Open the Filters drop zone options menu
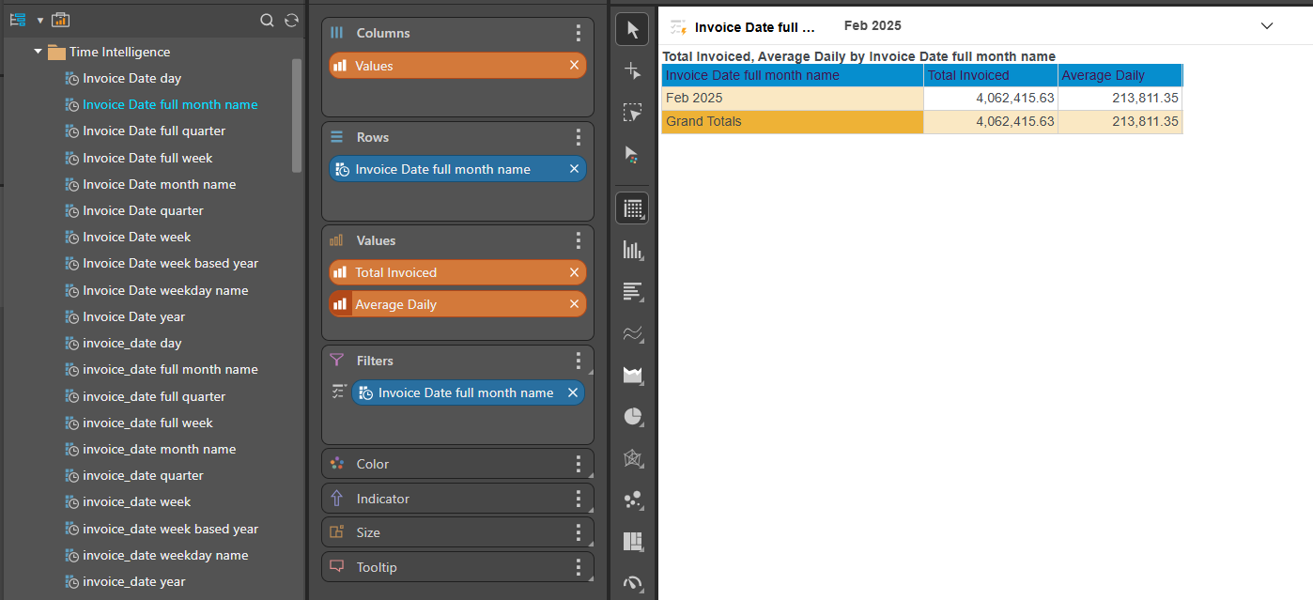The height and width of the screenshot is (600, 1313). [x=579, y=361]
